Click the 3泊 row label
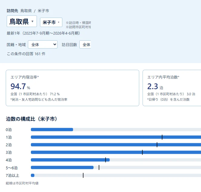The width and height of the screenshot is (201, 192). [x=9, y=153]
